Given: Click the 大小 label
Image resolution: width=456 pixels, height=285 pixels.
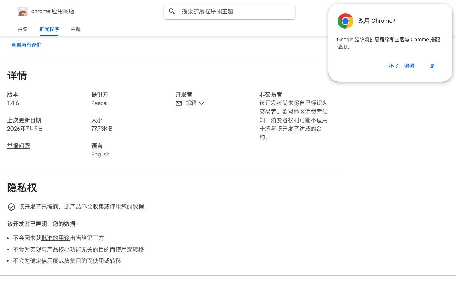Looking at the screenshot, I should point(97,120).
